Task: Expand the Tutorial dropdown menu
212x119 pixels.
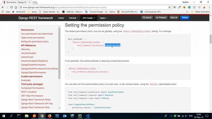Action: coord(73,18)
